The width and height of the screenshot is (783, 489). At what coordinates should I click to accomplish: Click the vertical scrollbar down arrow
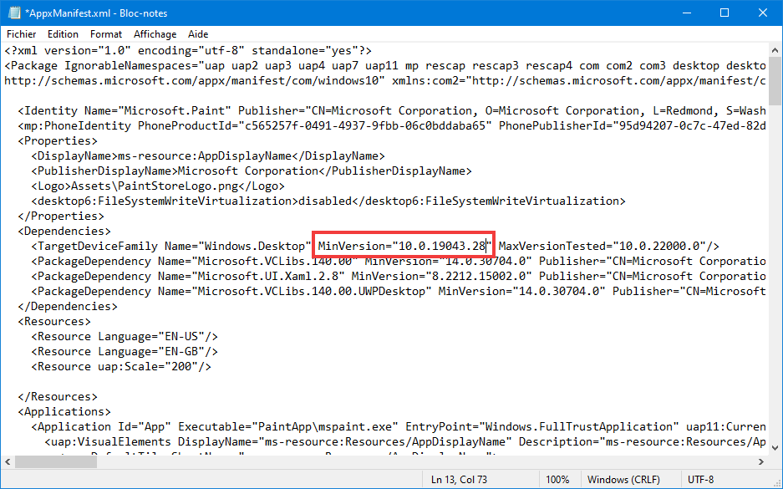[775, 448]
